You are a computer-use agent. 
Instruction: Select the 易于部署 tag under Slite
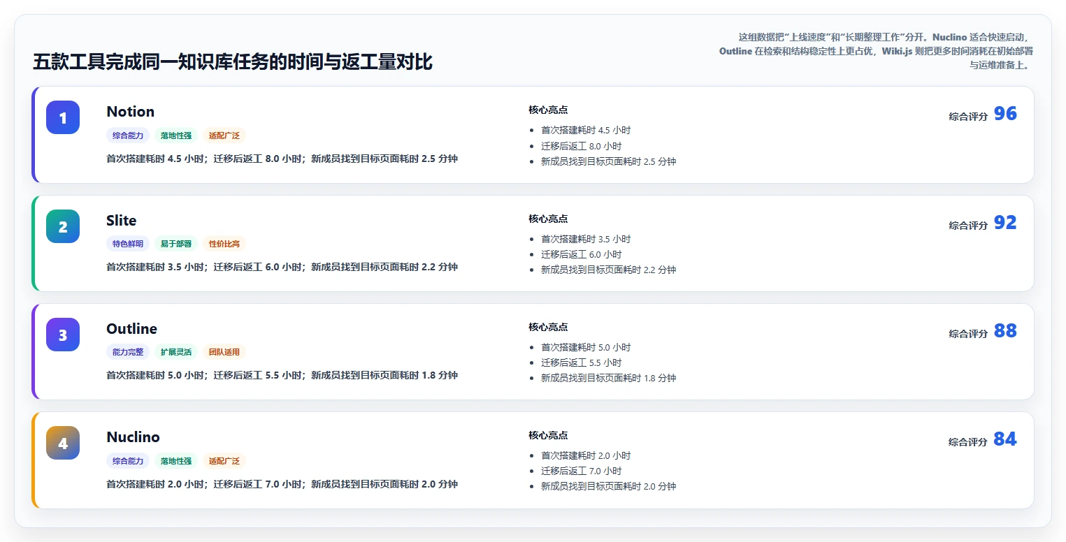pyautogui.click(x=176, y=244)
